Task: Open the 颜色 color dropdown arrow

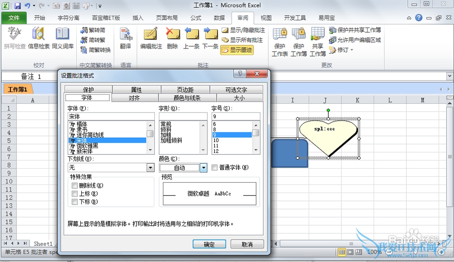Action: point(203,168)
